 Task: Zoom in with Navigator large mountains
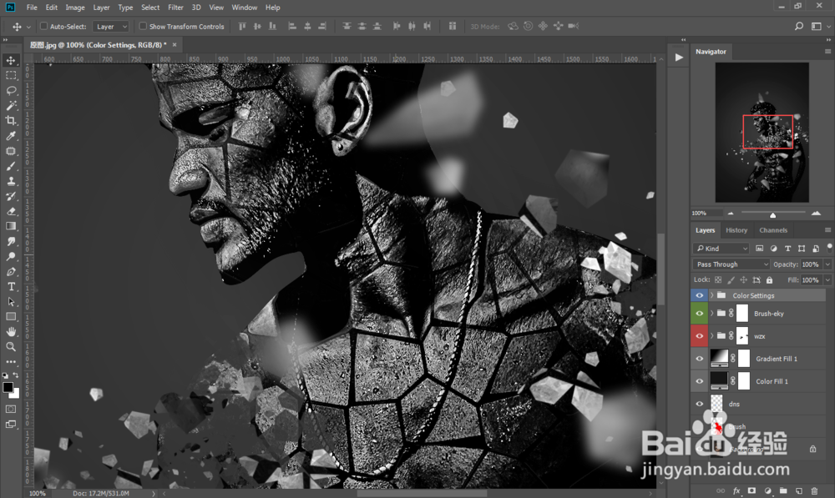pyautogui.click(x=816, y=214)
